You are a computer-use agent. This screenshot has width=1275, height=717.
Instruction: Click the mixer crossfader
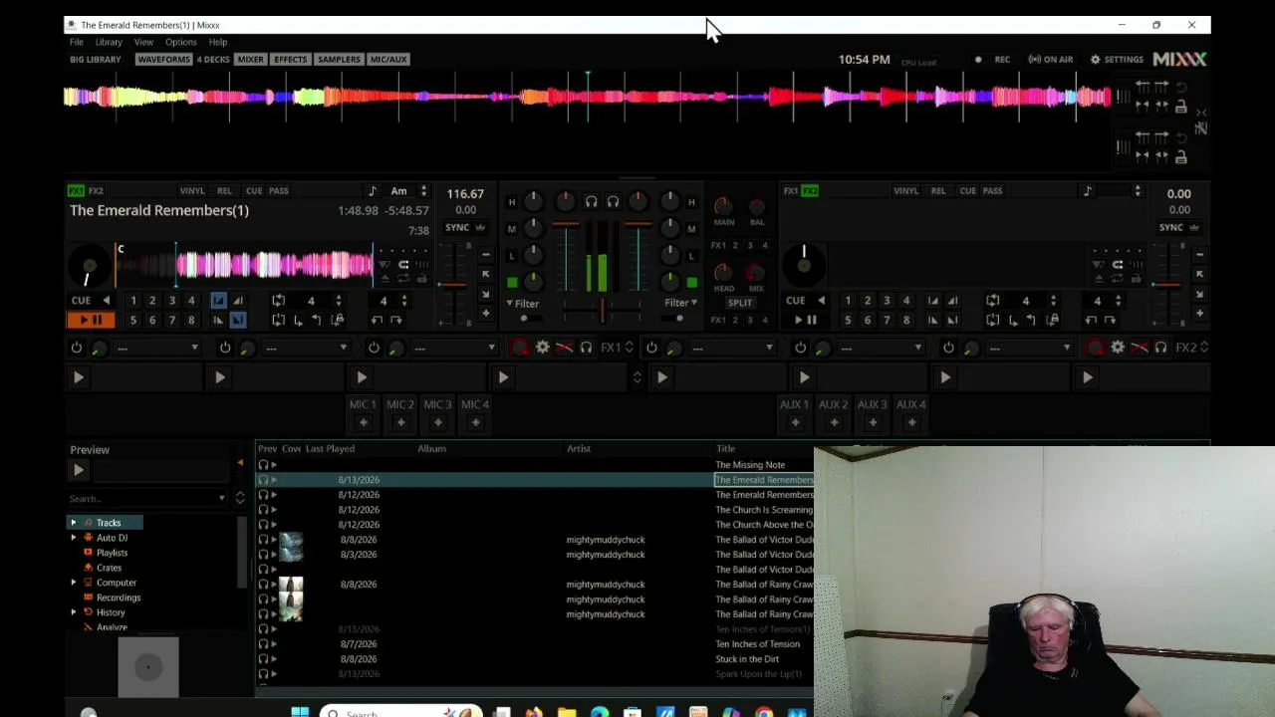point(602,311)
